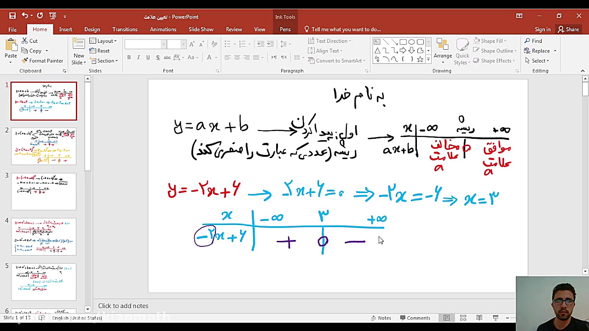Toggle Bold formatting
Screen dimensions: 589x331
coord(129,57)
